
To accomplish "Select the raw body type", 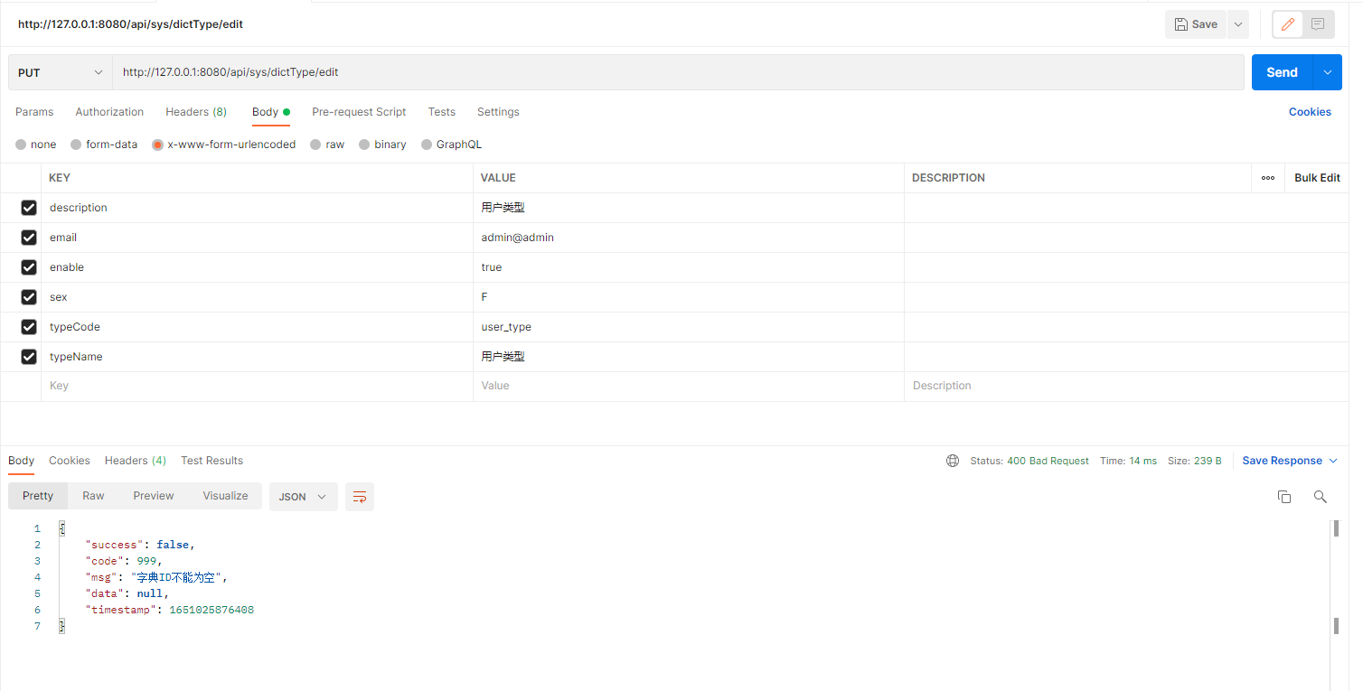I will [x=315, y=145].
